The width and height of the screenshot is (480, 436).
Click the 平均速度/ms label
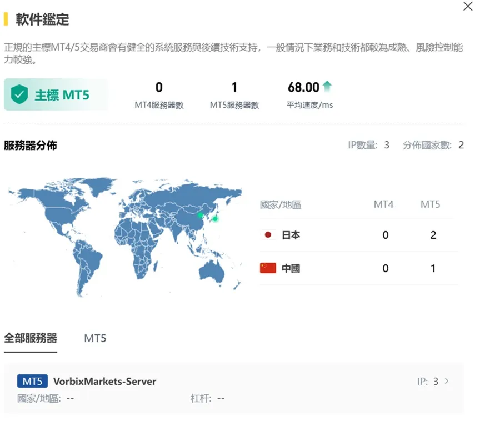click(x=310, y=105)
